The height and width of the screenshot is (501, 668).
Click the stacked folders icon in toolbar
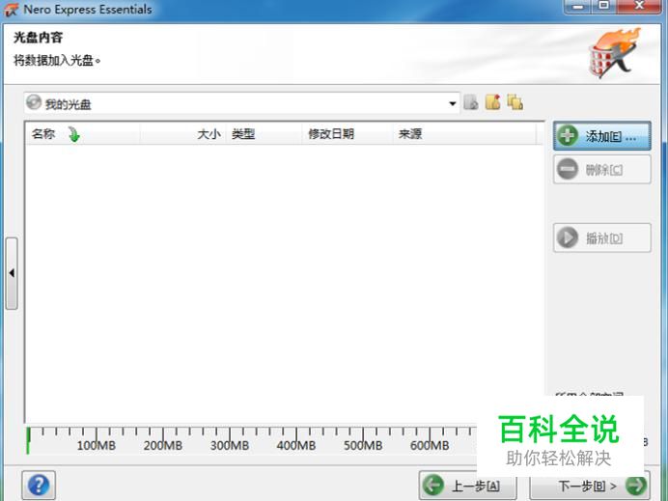point(515,102)
